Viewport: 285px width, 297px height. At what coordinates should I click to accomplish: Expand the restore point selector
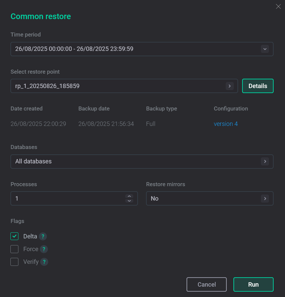click(230, 86)
